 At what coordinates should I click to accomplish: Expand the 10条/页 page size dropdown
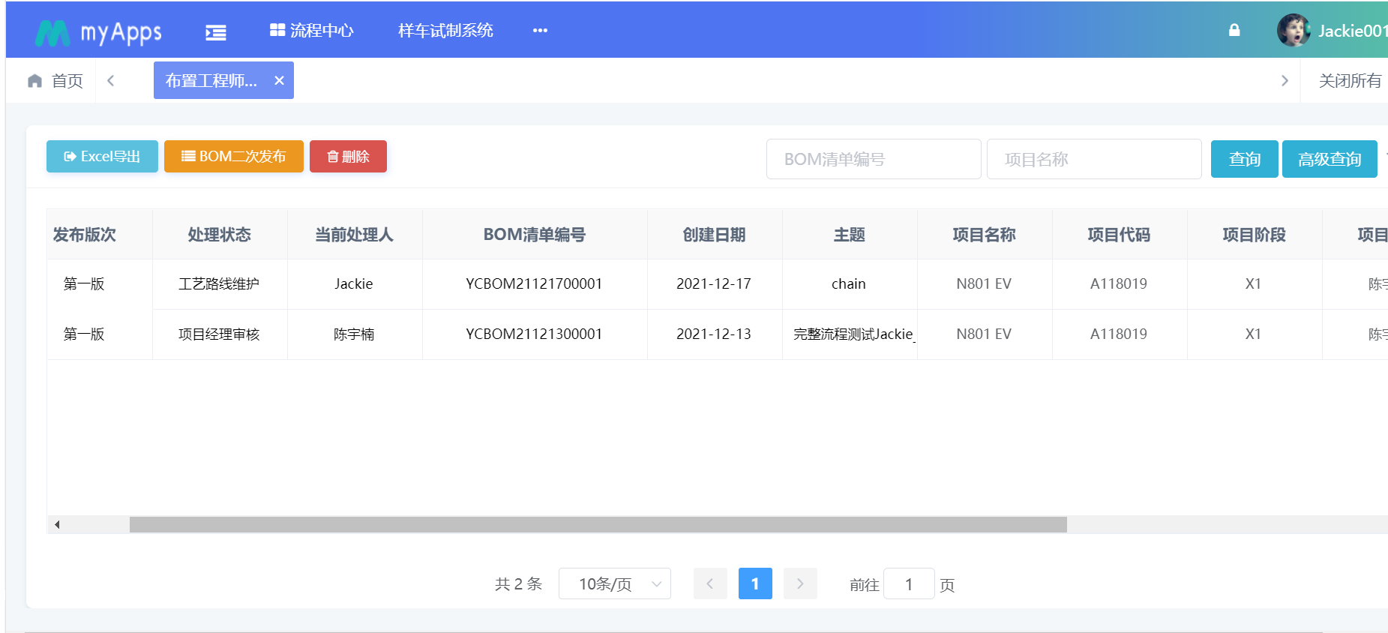click(x=614, y=584)
